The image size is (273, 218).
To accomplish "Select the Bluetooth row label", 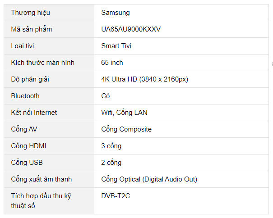I will [25, 96].
